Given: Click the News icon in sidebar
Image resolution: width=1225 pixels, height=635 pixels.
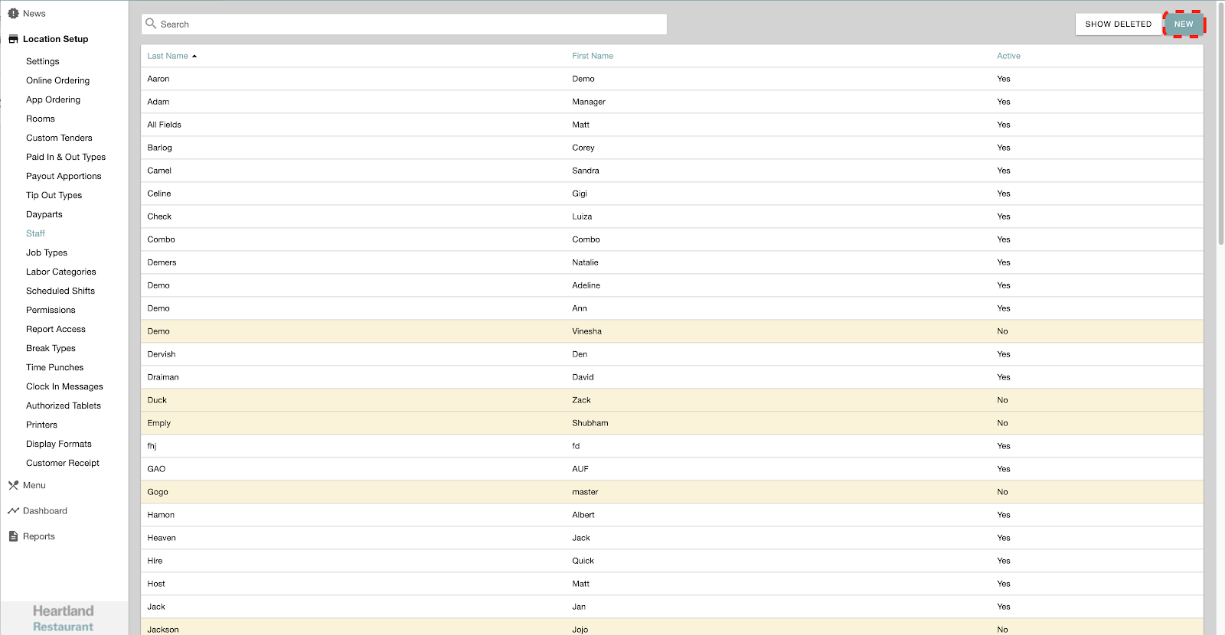Looking at the screenshot, I should tap(13, 14).
